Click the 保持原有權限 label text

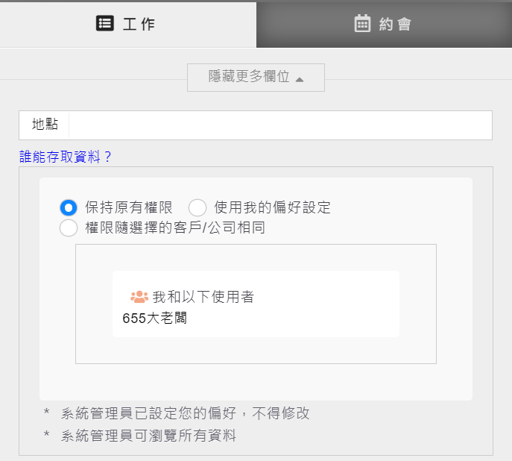tap(129, 207)
